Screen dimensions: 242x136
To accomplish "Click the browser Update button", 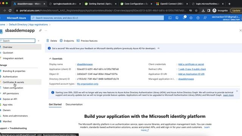I will click(236, 11).
